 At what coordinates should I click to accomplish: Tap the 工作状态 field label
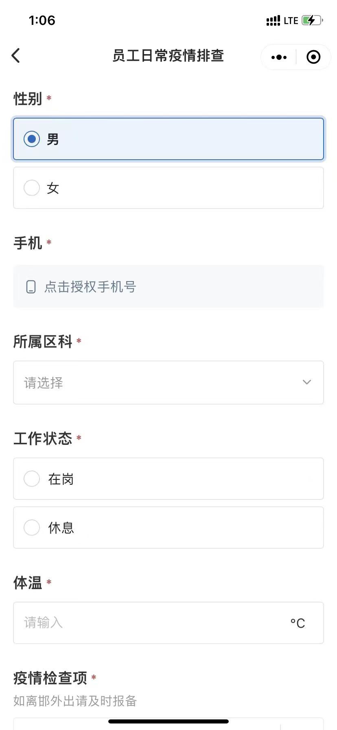click(x=43, y=438)
